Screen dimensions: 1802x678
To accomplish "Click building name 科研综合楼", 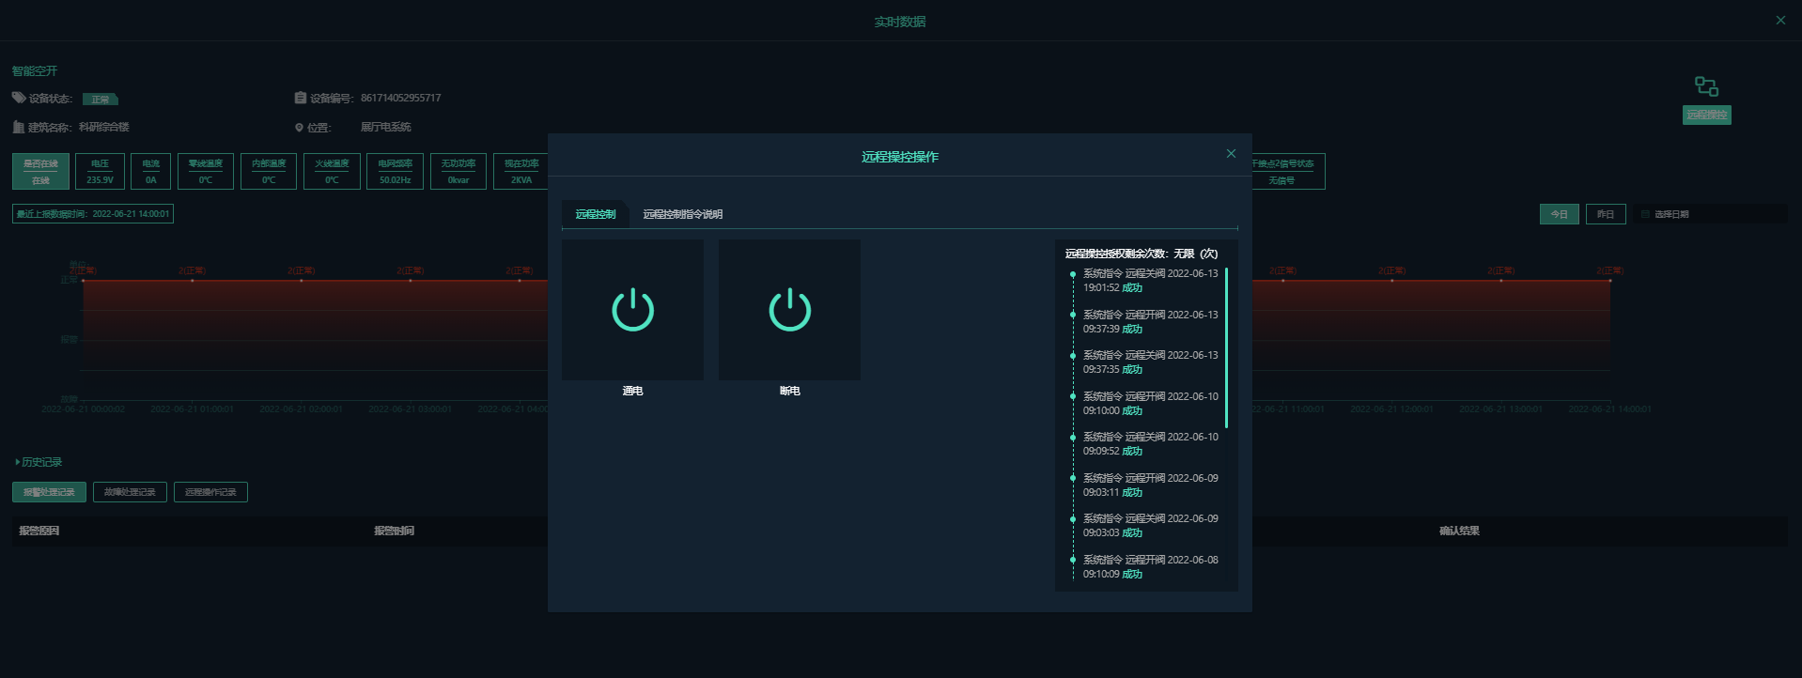I will [103, 127].
